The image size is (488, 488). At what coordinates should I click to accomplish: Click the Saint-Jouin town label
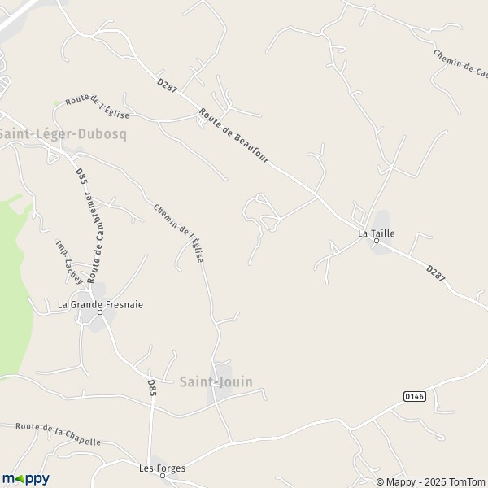point(216,382)
